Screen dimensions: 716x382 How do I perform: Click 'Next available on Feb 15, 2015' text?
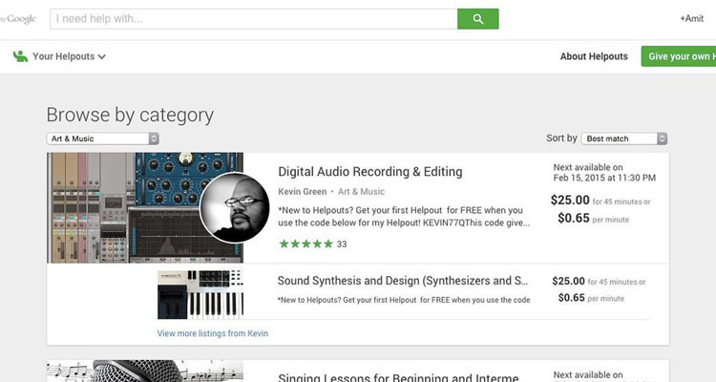click(604, 173)
